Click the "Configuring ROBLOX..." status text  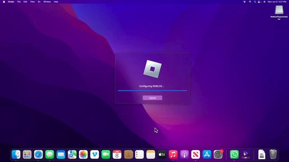(152, 86)
